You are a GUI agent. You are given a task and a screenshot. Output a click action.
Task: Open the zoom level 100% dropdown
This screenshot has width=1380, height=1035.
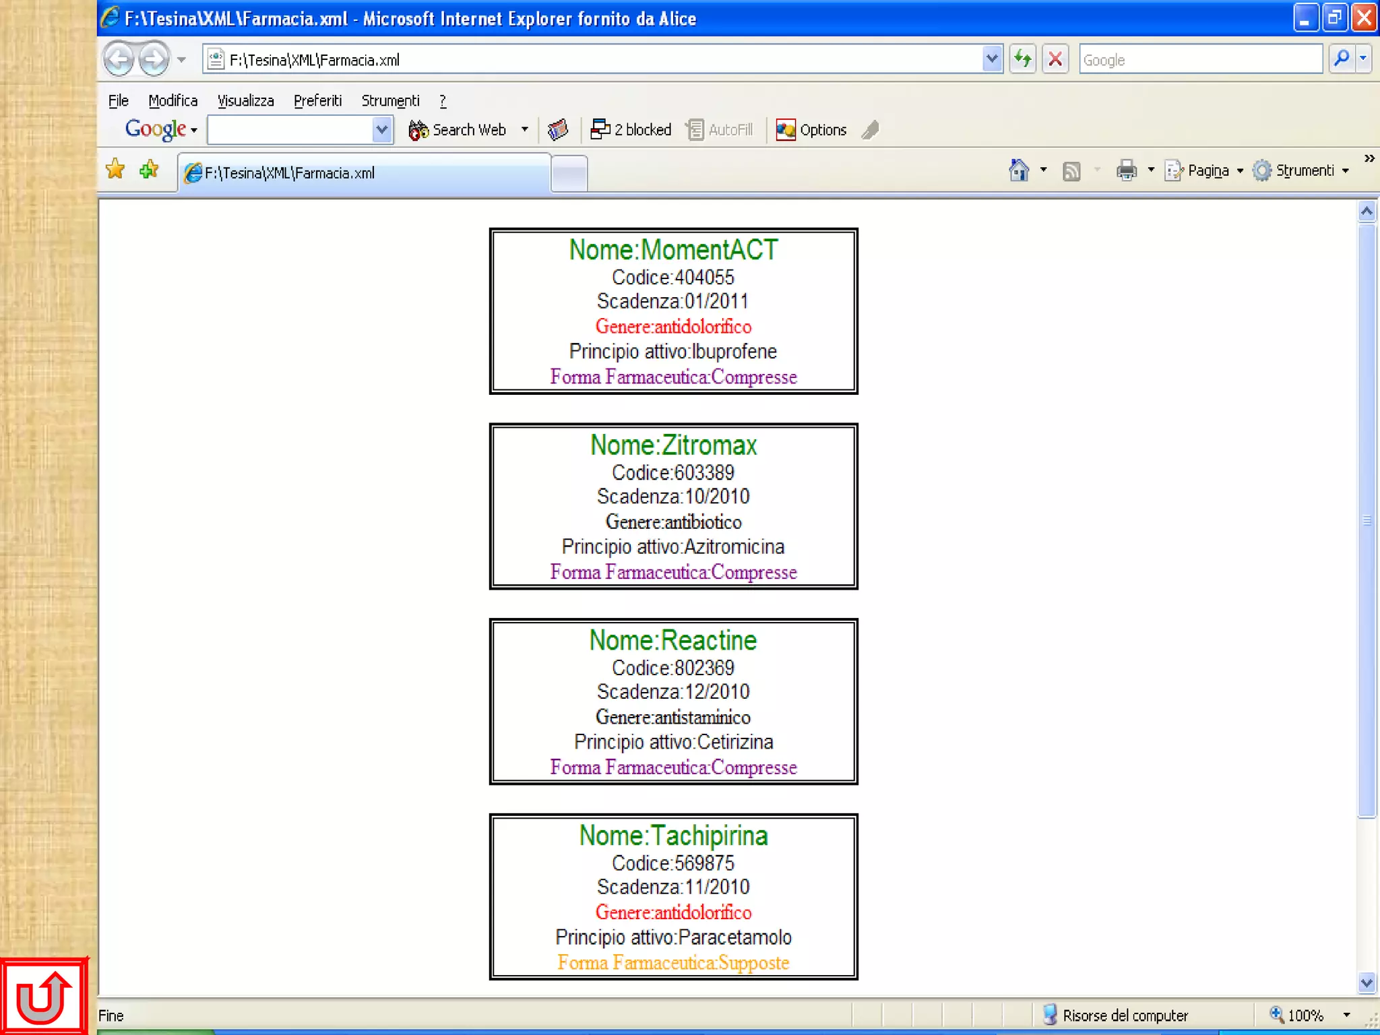click(1346, 1015)
